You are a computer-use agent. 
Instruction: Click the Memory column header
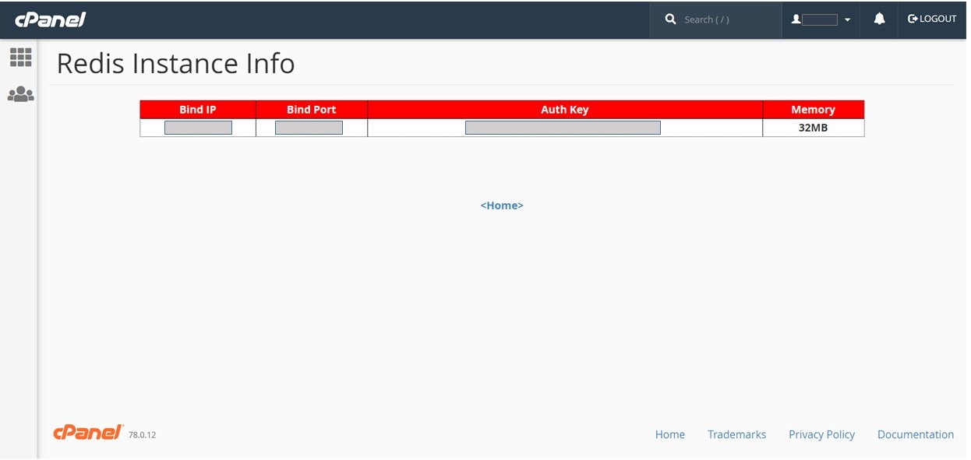point(814,110)
